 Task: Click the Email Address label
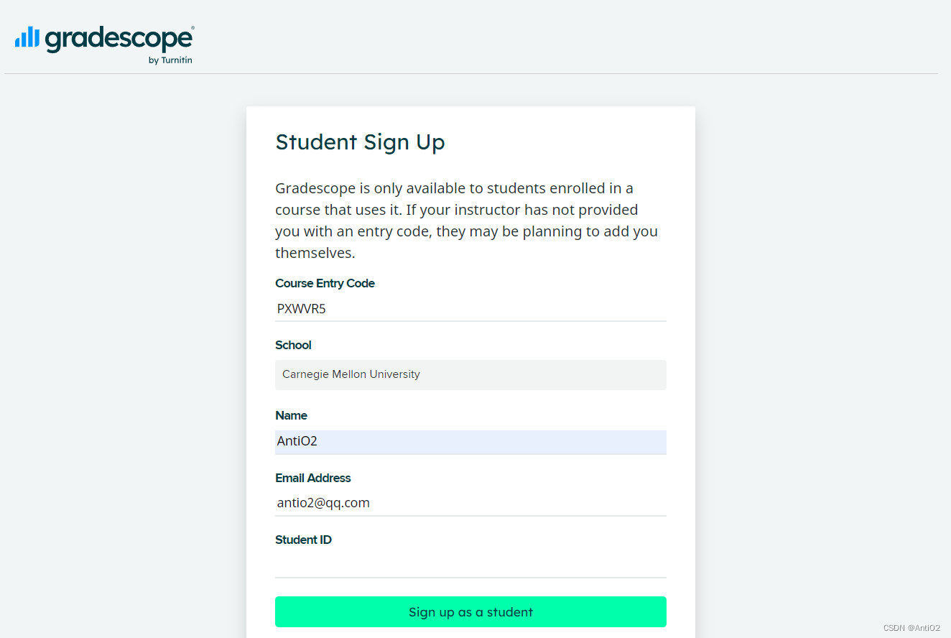click(x=312, y=478)
